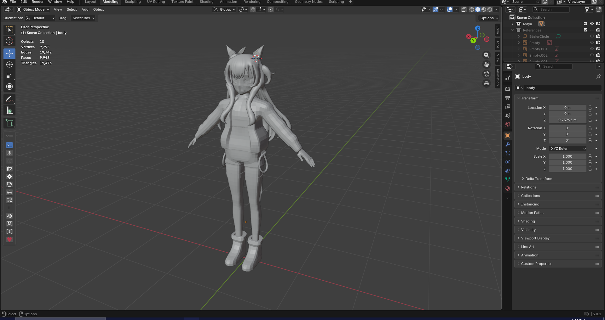Viewport: 605px width, 320px height.
Task: Choose the Add Cube tool
Action: (x=9, y=123)
